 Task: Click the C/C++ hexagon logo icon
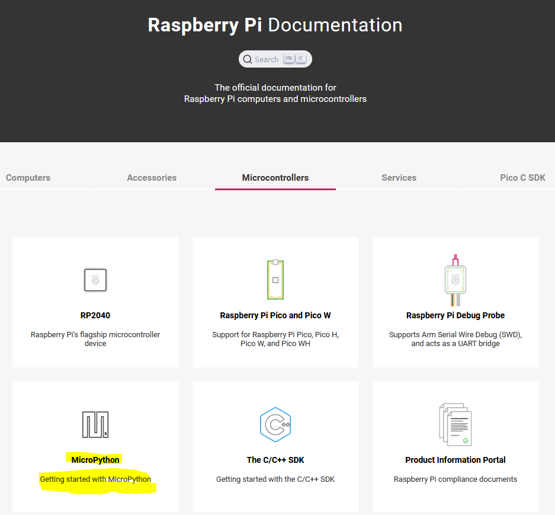click(x=275, y=424)
